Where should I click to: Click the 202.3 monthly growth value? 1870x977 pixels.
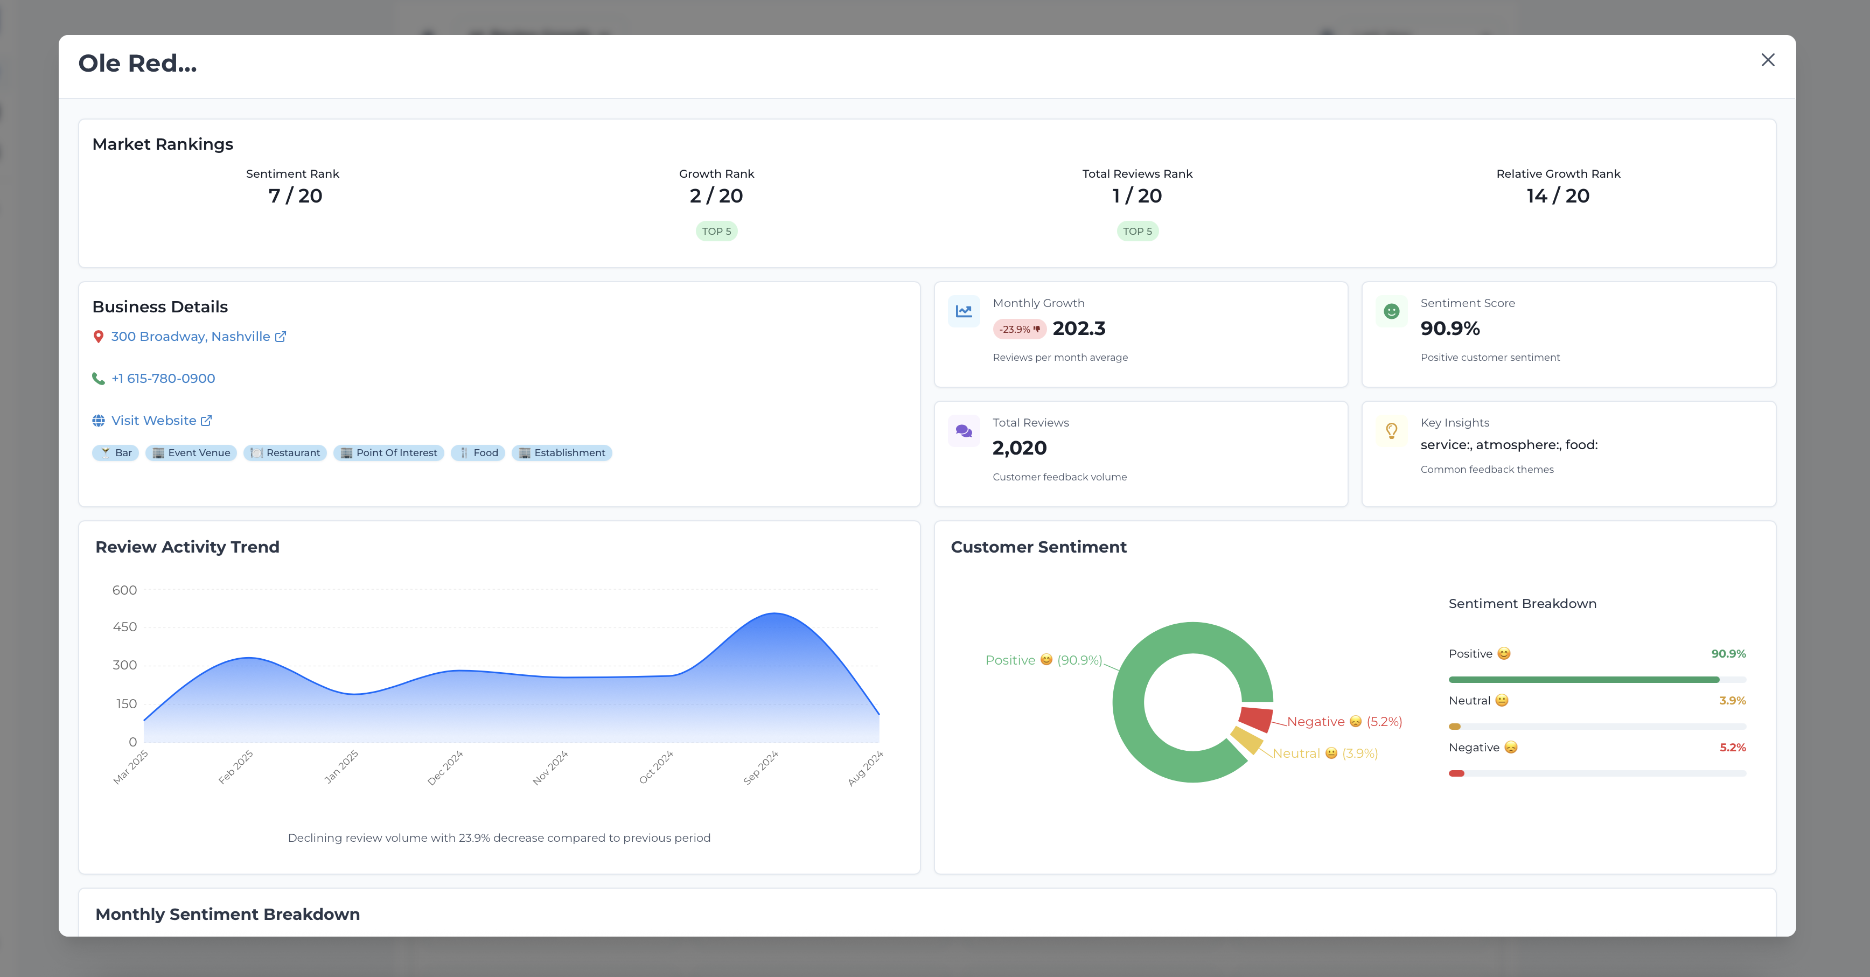[x=1079, y=329]
